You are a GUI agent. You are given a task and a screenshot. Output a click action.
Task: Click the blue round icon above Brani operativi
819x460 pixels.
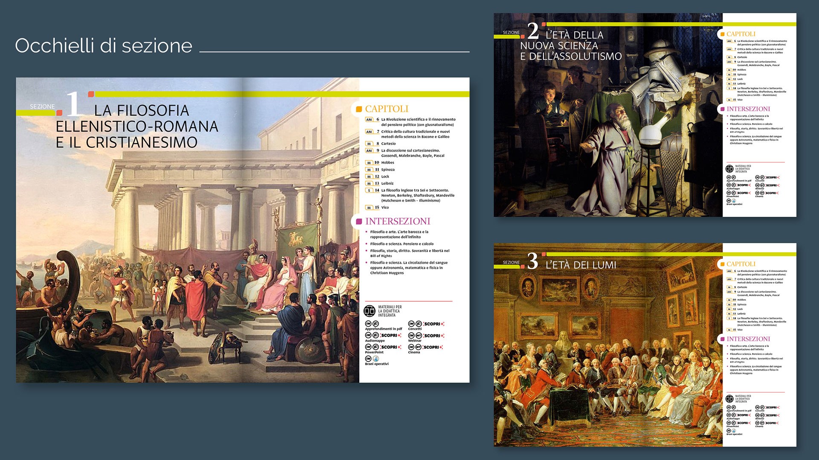376,359
